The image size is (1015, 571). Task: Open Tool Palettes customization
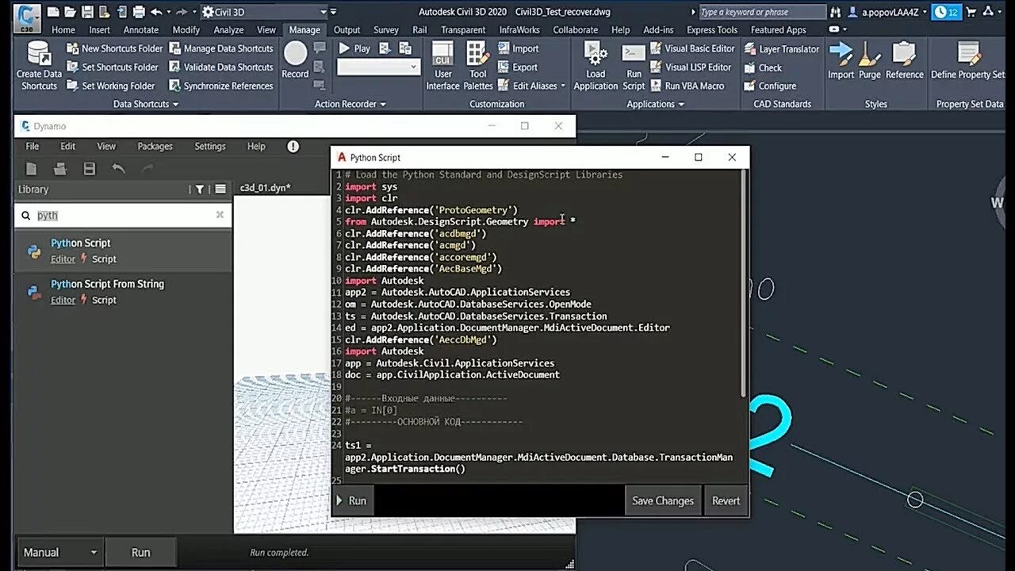point(478,66)
